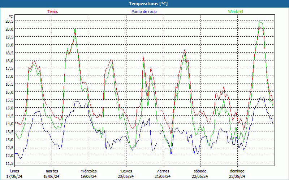Click the 18,5 y-axis value
Image resolution: width=289 pixels, height=180 pixels.
coord(9,53)
